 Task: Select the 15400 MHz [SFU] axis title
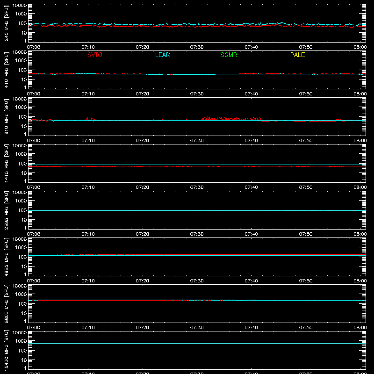[6, 350]
